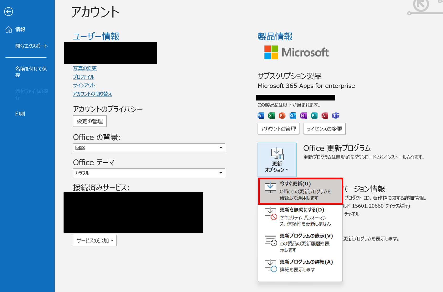Click the この製品には以下が含まれます text

pyautogui.click(x=289, y=105)
